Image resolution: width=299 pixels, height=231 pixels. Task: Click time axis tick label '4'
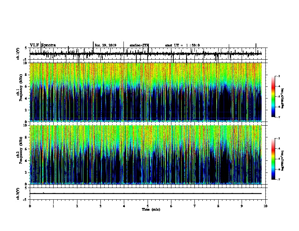[124, 206]
